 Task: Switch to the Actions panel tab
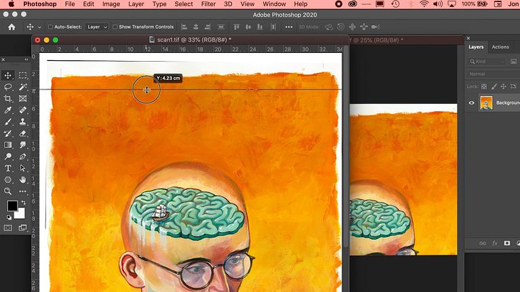pos(500,47)
